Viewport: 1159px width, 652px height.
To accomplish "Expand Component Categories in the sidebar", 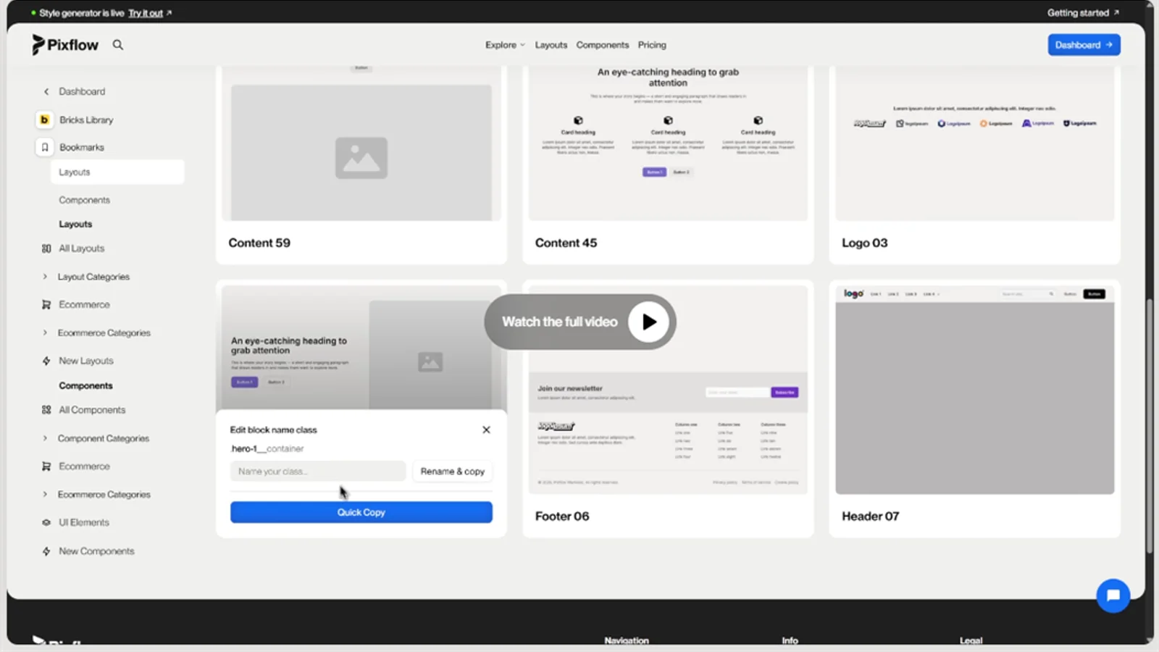I will click(45, 438).
